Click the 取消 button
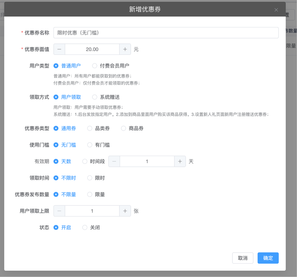The height and width of the screenshot is (277, 297). (x=243, y=258)
